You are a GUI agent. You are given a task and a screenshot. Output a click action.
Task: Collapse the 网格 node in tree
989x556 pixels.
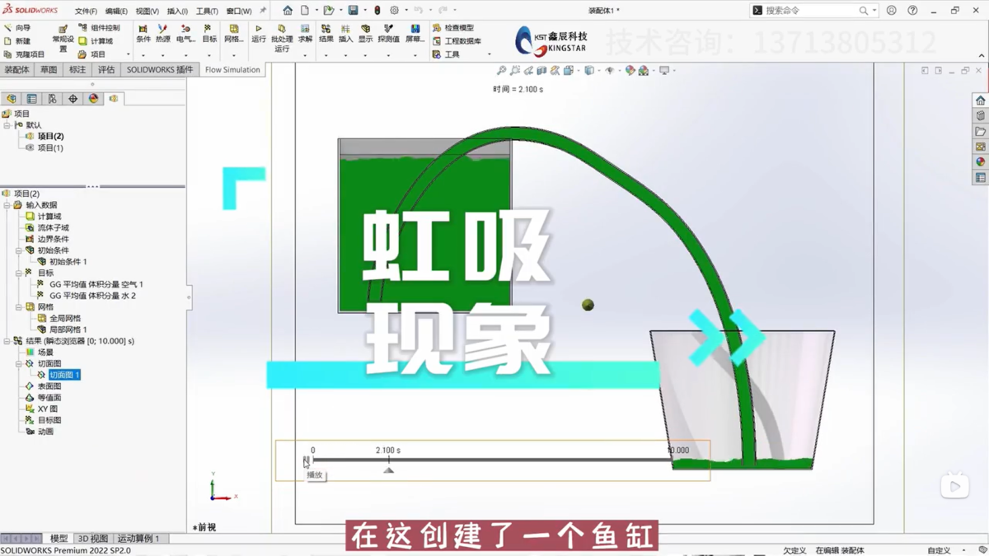19,307
